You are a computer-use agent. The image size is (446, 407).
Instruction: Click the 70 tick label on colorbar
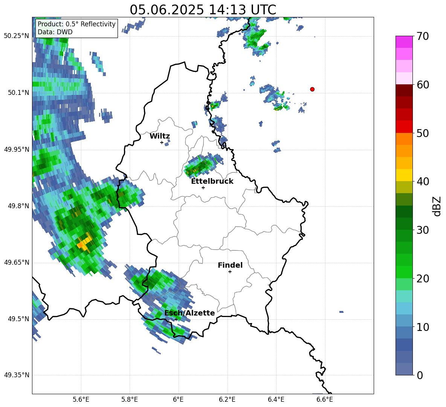(423, 37)
